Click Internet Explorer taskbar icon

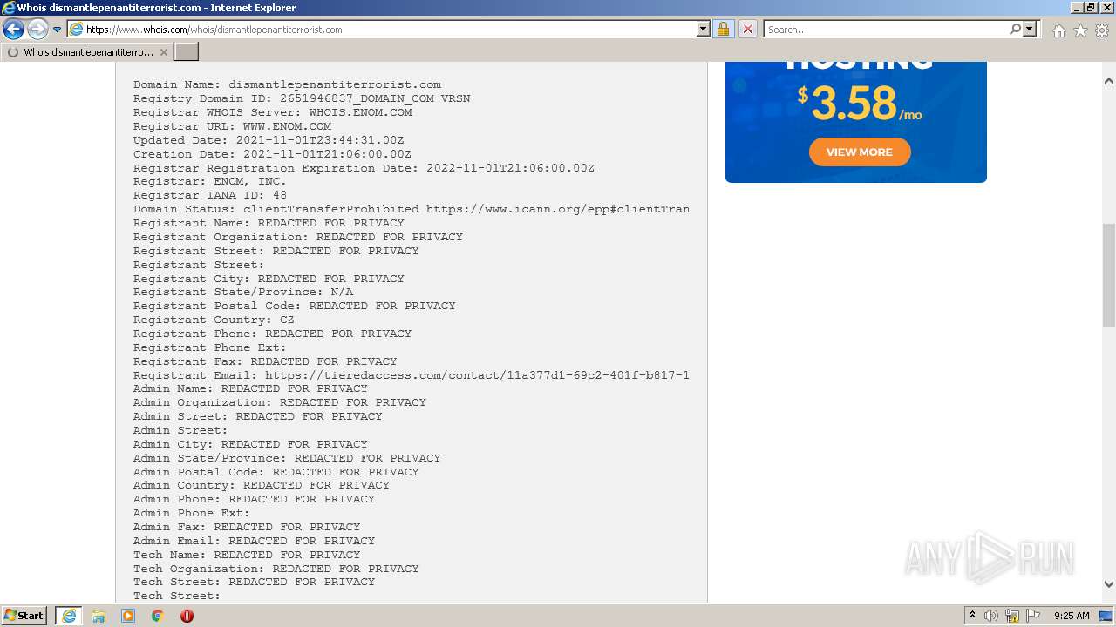[69, 616]
